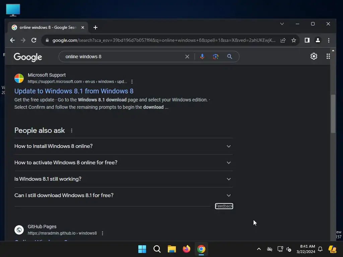Click the muted volume tray icon
Viewport: 343px width, 257px height.
coord(289,249)
